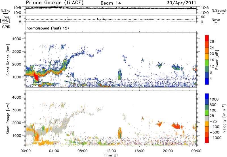The width and height of the screenshot is (227, 157).
Task: Click the '60' tick on the Nave axis
Action: click(x=203, y=17)
